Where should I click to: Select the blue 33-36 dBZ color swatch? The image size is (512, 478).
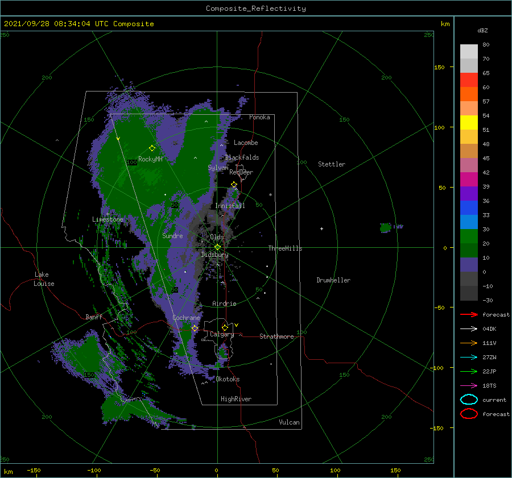click(x=469, y=207)
